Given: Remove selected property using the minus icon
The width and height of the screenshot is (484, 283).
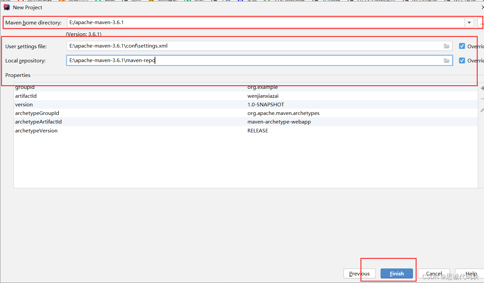Looking at the screenshot, I should tap(482, 98).
